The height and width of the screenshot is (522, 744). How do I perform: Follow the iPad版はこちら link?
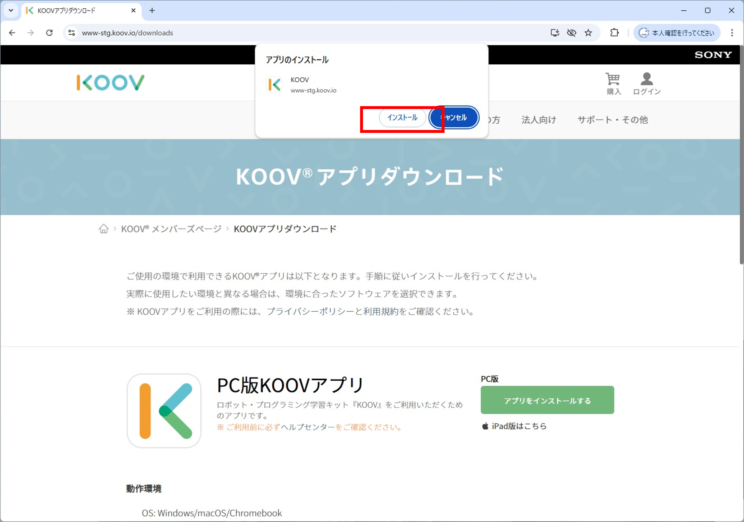[x=519, y=426]
